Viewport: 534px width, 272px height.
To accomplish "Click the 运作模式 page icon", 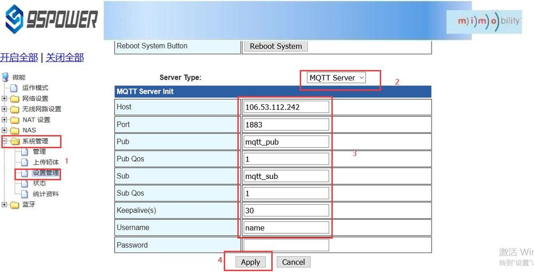I will pyautogui.click(x=14, y=88).
